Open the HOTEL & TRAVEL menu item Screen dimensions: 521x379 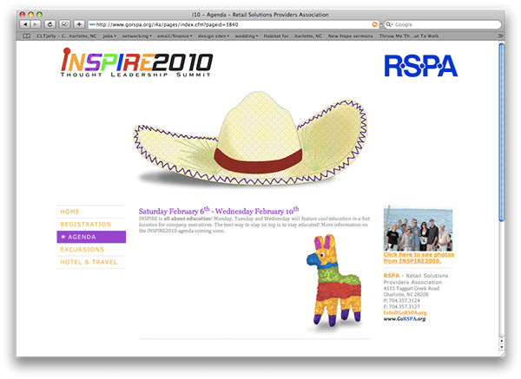(x=91, y=262)
